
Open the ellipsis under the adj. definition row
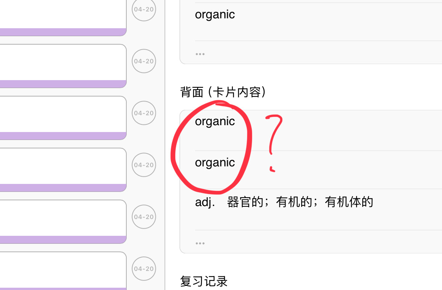200,243
